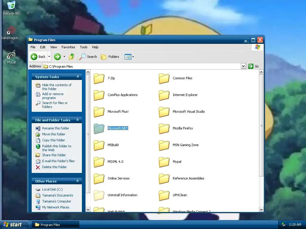Viewport: 306px width, 229px height.
Task: Select the Microsoft Plus! folder icon
Action: pos(99,112)
